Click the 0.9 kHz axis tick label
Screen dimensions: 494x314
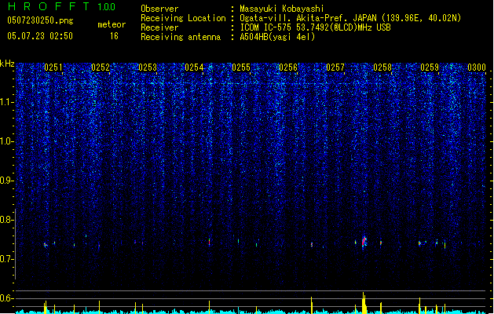(6, 181)
